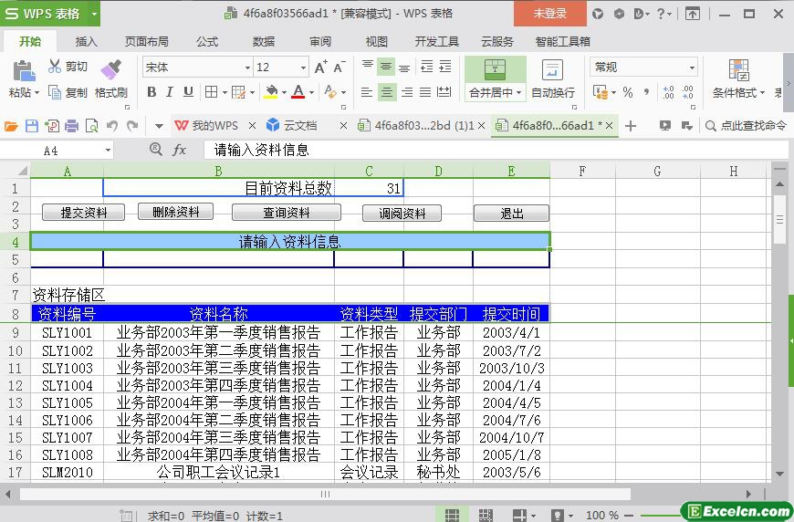Click the Save icon in quick access toolbar
This screenshot has height=522, width=794.
(x=32, y=126)
